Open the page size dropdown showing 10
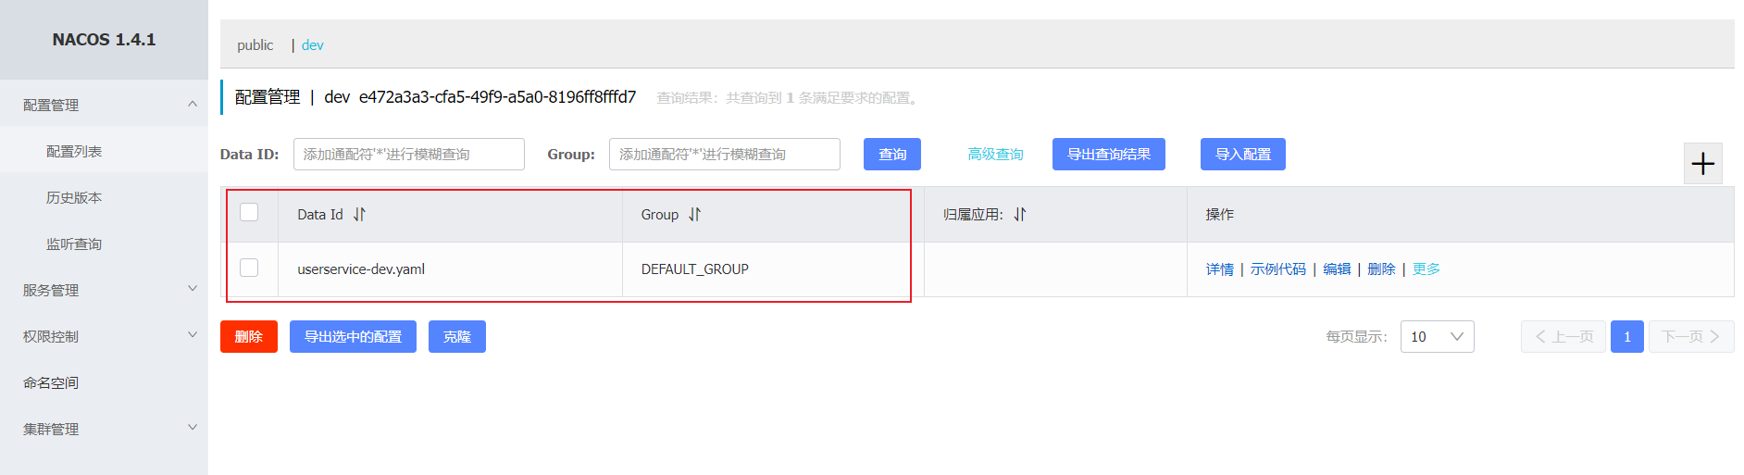Image resolution: width=1744 pixels, height=475 pixels. pos(1437,337)
